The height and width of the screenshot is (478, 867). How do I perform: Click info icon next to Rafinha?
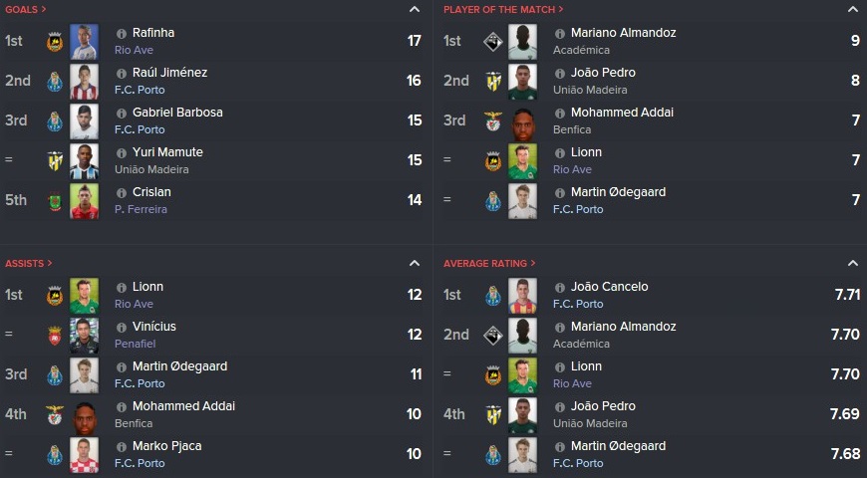(x=122, y=33)
